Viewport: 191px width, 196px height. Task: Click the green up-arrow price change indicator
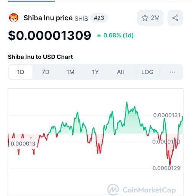[99, 36]
